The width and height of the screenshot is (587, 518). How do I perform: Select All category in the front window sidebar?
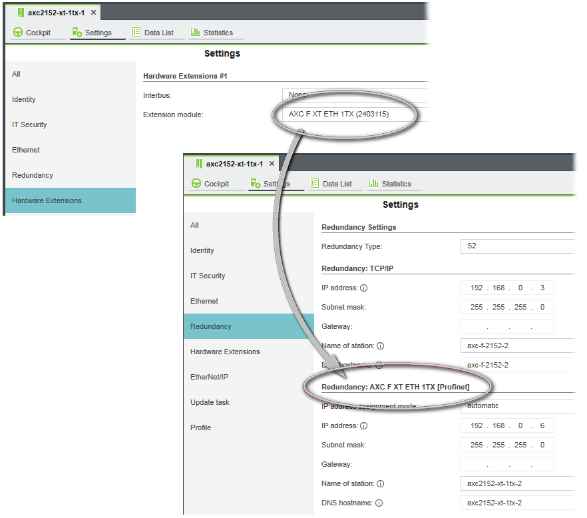click(x=249, y=226)
